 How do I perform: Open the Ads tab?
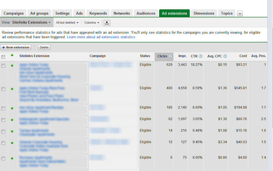pos(79,13)
